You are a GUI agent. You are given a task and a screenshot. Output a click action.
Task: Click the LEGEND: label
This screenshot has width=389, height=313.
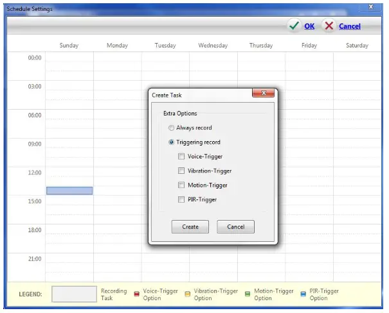click(x=30, y=294)
